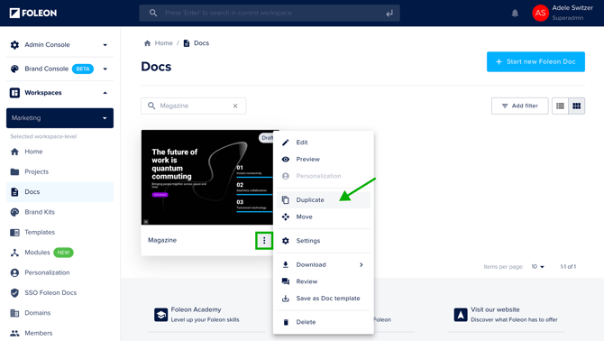This screenshot has height=341, width=604.
Task: Change items per page dropdown
Action: coord(538,267)
